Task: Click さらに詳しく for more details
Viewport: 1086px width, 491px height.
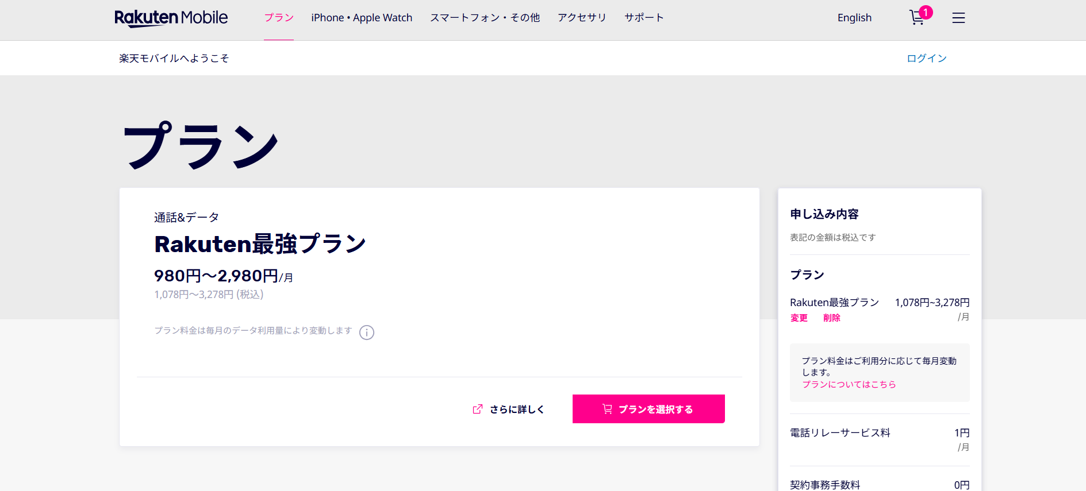Action: pos(517,409)
